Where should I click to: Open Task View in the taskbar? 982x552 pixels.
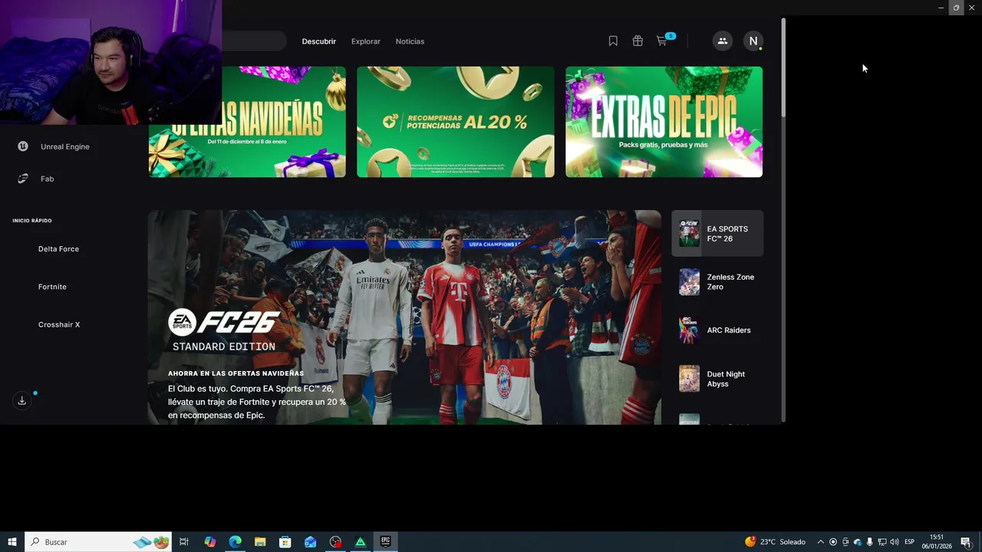pos(184,542)
